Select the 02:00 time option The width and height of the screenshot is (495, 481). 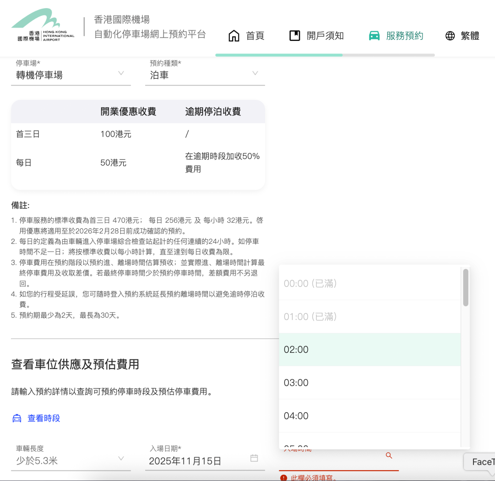tap(370, 350)
